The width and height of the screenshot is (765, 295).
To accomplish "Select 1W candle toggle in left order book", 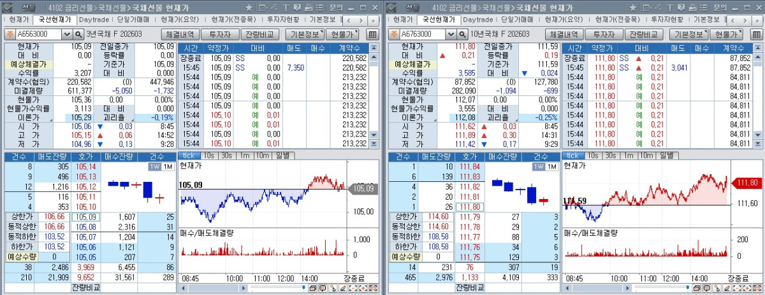I will 155,167.
